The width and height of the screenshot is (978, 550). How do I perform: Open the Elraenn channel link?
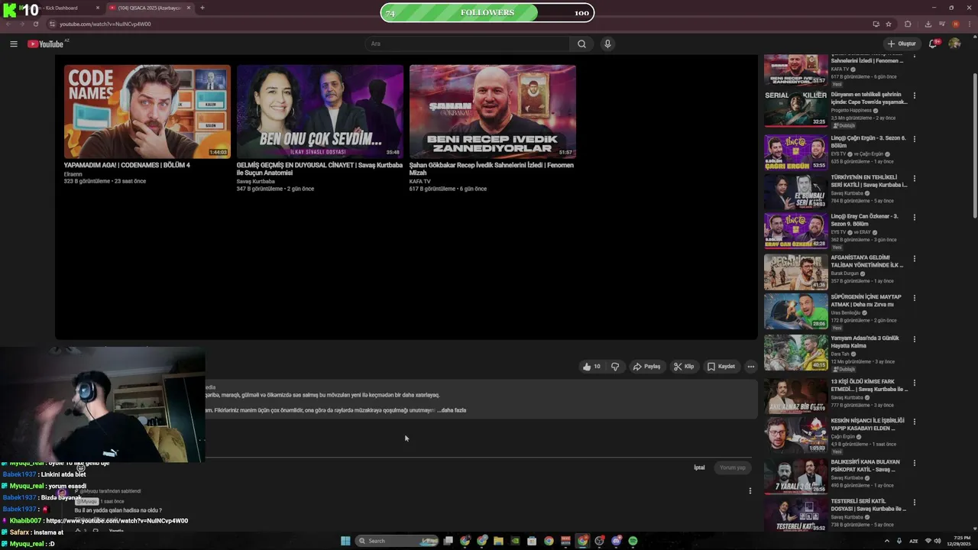pyautogui.click(x=73, y=174)
